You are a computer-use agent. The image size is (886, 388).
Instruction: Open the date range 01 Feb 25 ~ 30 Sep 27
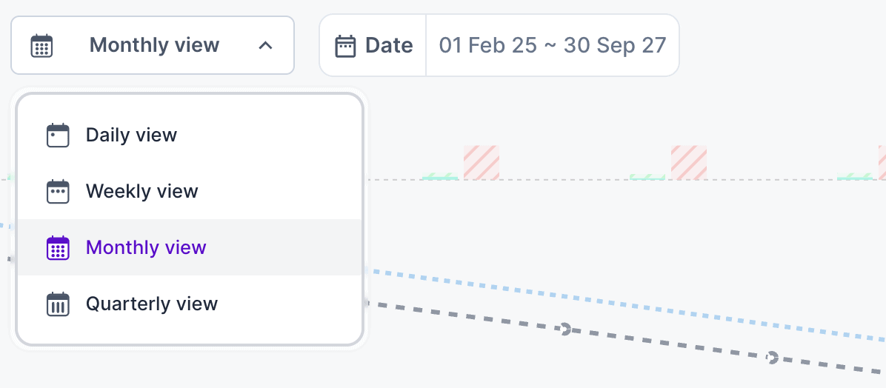point(553,45)
